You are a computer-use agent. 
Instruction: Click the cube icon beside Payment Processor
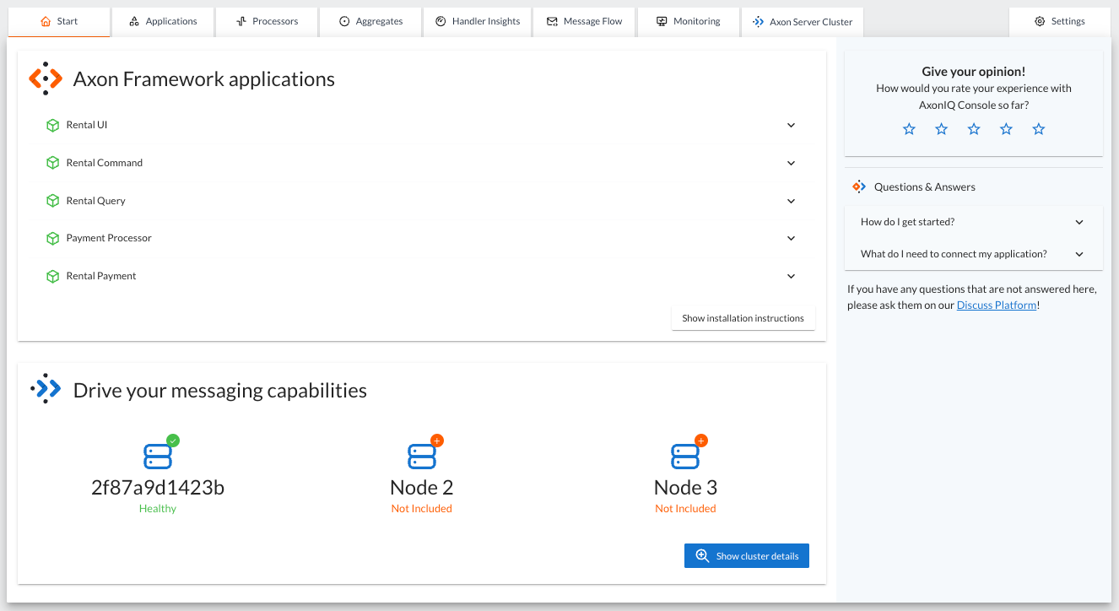(x=52, y=239)
